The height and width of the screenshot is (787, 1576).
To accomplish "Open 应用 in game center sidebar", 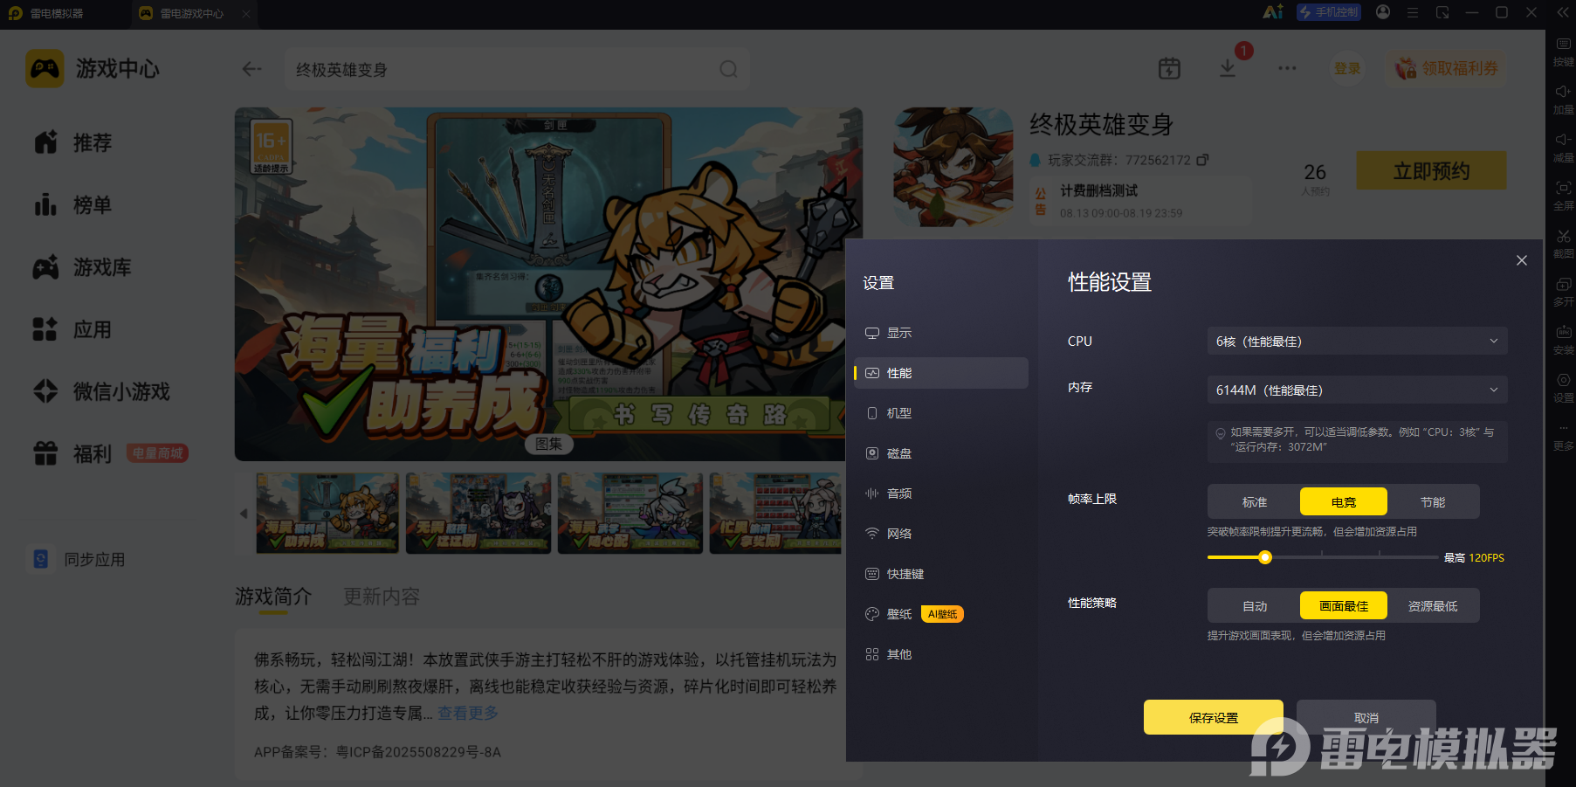I will [x=73, y=329].
